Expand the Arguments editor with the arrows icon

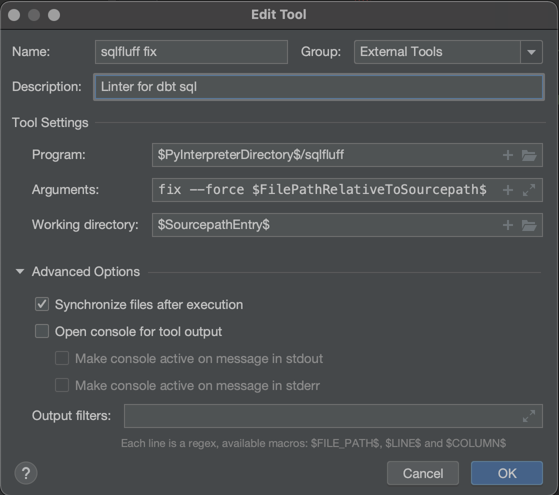tap(529, 190)
